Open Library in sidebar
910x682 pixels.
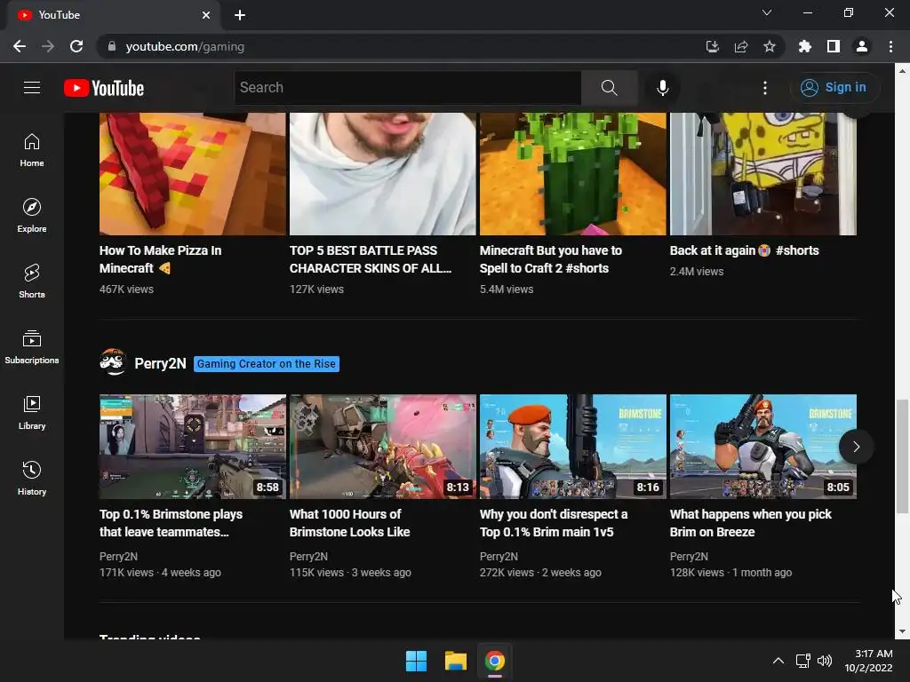point(32,412)
